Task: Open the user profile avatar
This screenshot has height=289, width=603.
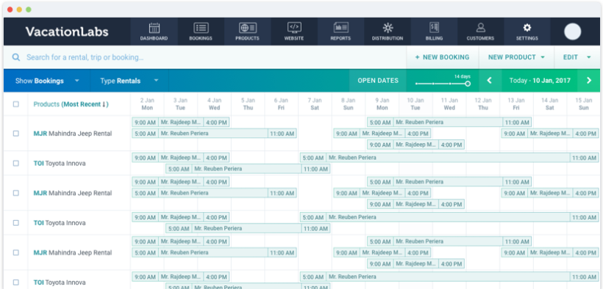Action: pos(572,32)
